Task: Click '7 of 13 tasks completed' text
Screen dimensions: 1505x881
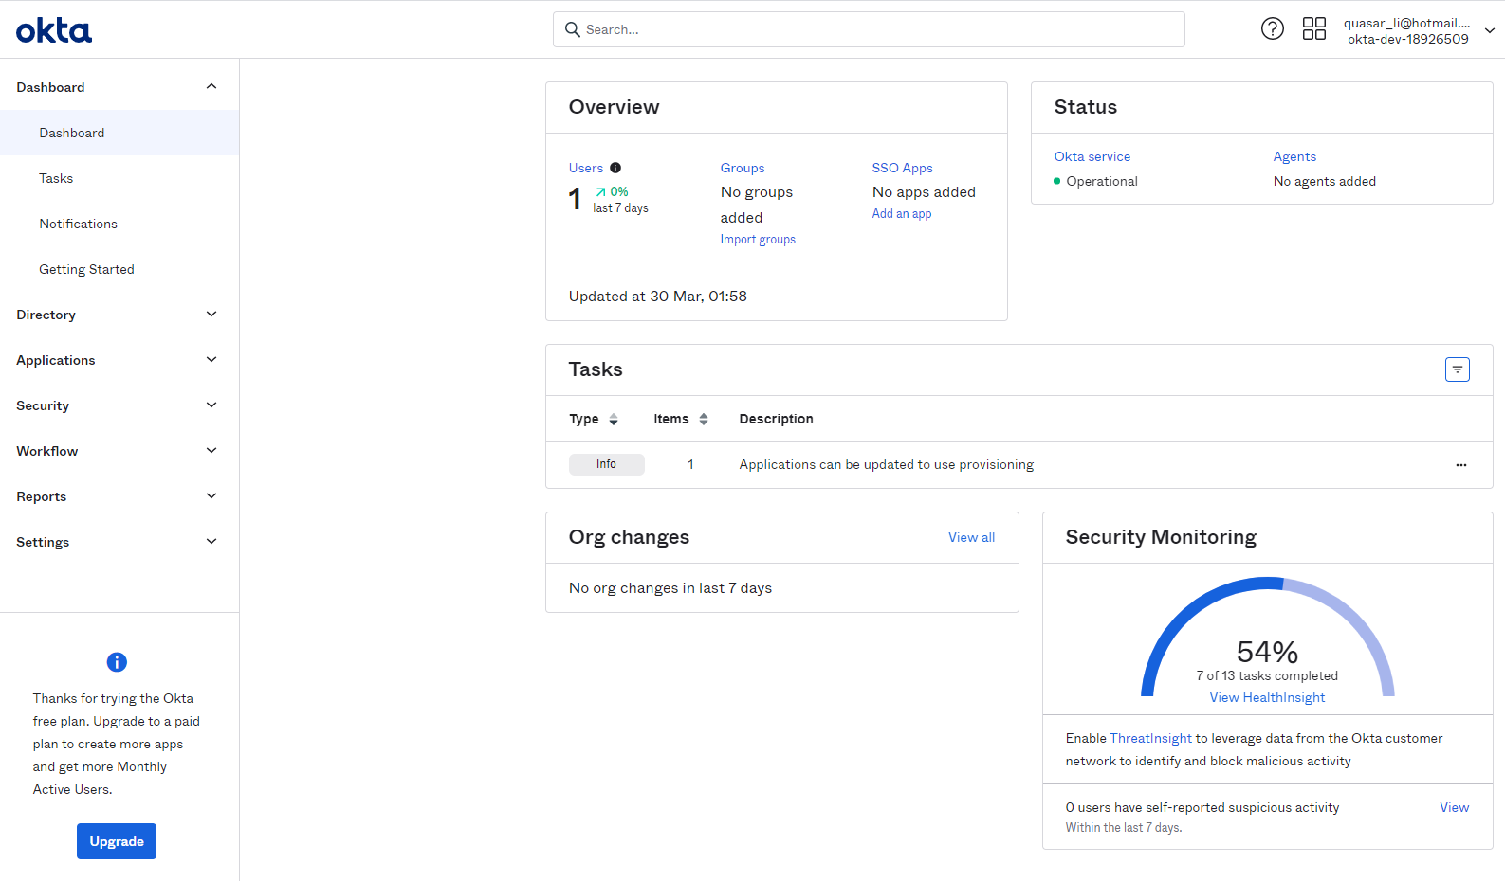Action: click(x=1267, y=675)
